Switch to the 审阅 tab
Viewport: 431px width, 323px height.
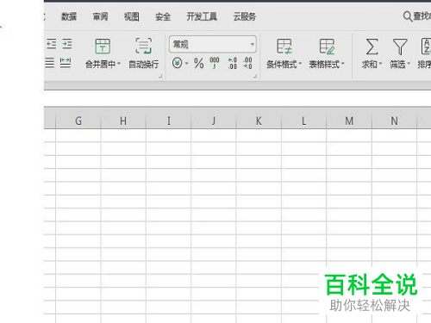[100, 16]
